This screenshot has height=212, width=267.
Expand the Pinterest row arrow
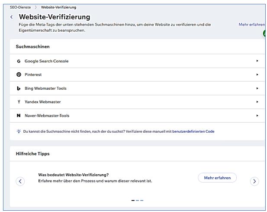tap(257, 75)
